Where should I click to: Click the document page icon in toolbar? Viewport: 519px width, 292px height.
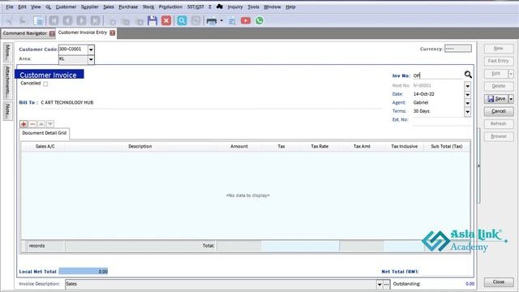(38, 21)
